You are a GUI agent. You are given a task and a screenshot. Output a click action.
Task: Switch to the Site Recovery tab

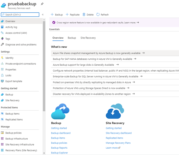(88, 38)
